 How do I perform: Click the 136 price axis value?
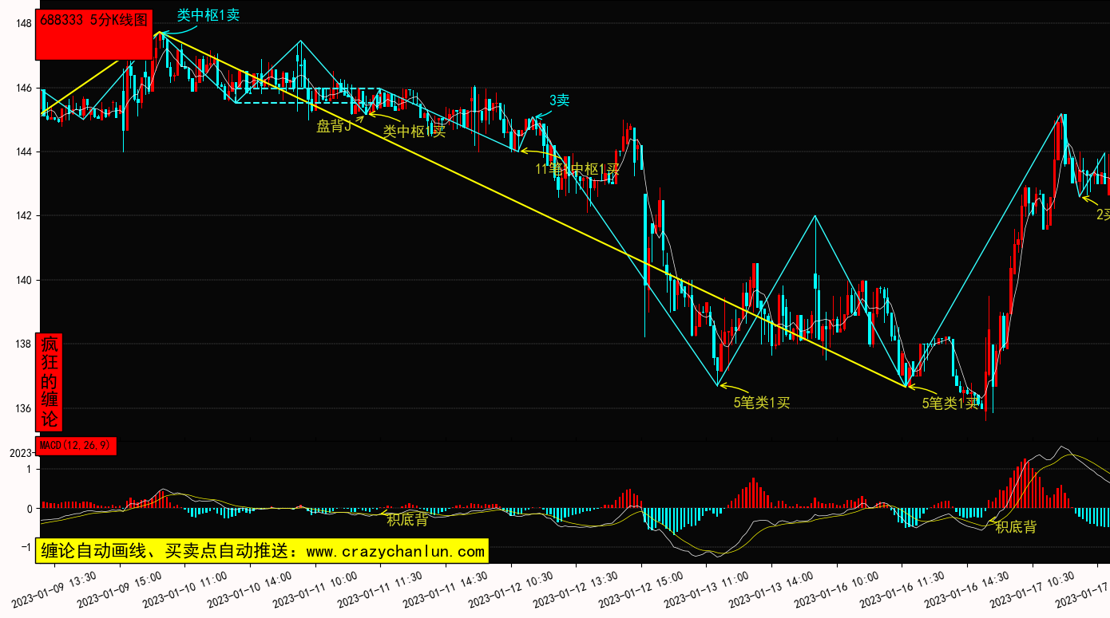coord(22,408)
